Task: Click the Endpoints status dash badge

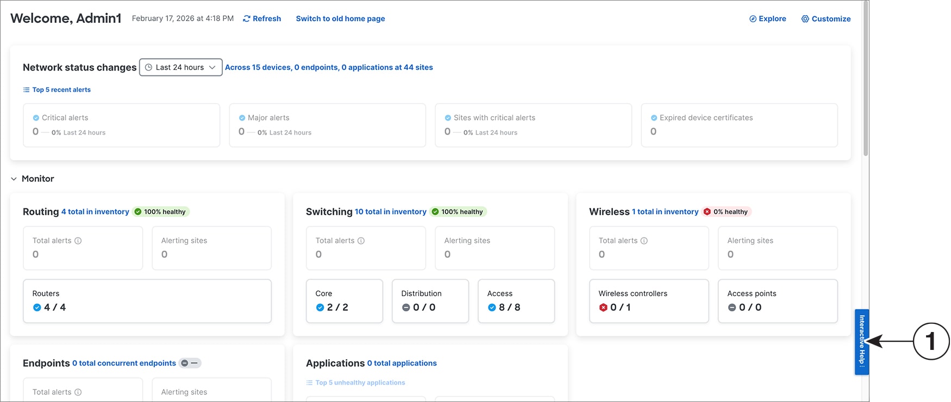Action: 190,363
